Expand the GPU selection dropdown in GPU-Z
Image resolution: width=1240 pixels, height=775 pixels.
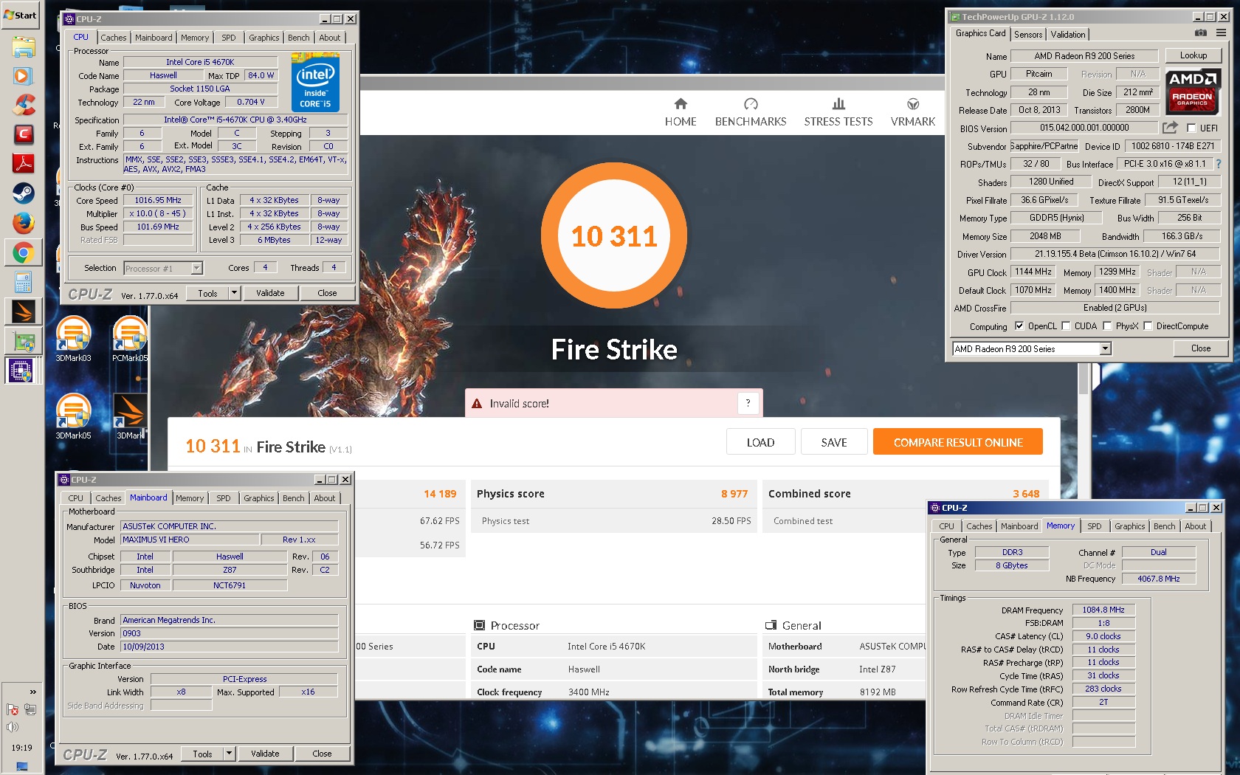pos(1105,348)
